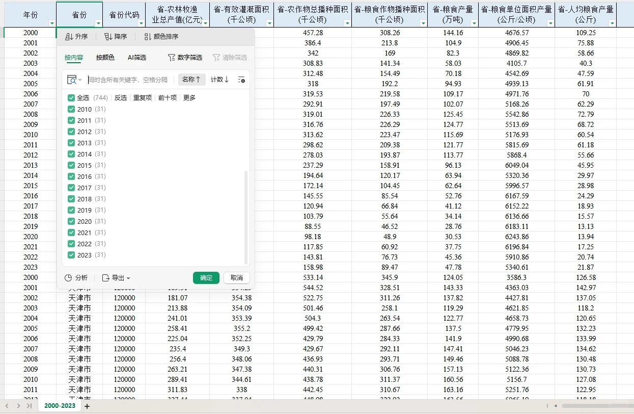634x414 pixels.
Task: Open the 省-粮食产量 column filter dropdown
Action: [x=475, y=23]
